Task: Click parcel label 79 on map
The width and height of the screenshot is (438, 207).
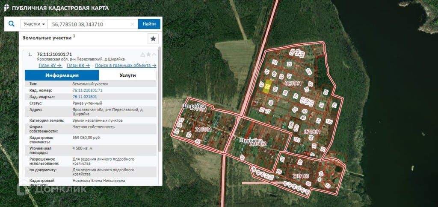Action: click(334, 105)
